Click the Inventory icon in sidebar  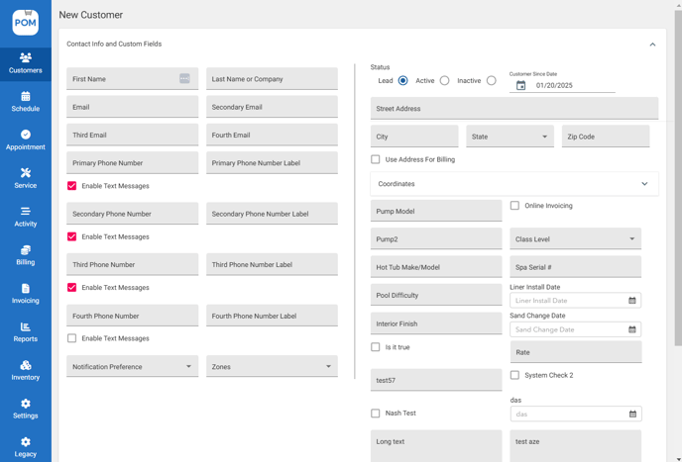click(26, 365)
